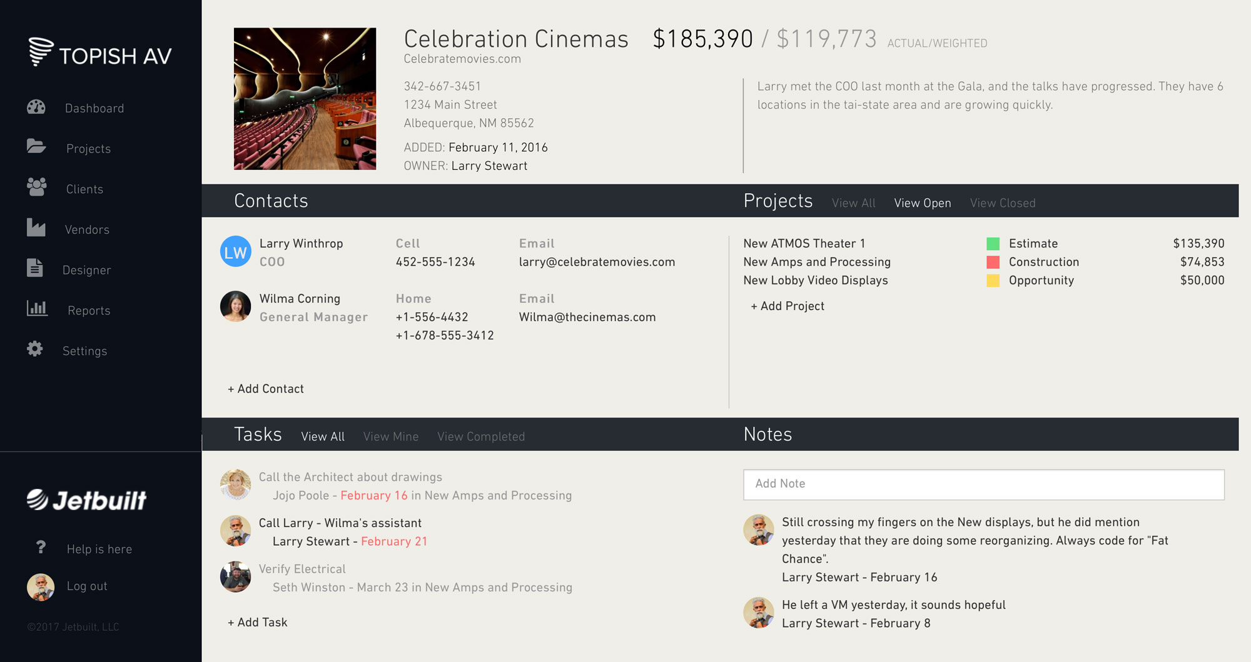
Task: Click larry@celebratemovies.com email address
Action: pos(597,262)
